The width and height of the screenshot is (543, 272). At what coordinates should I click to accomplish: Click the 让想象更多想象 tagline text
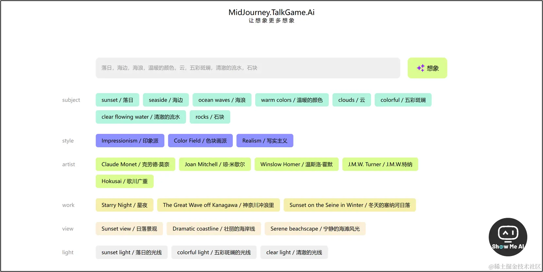tap(271, 21)
